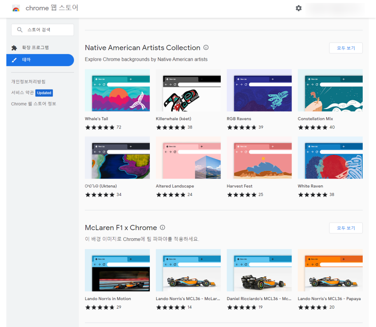Click Lando Norris's MCL36 - Papaya title
This screenshot has width=376, height=327.
tap(329, 299)
